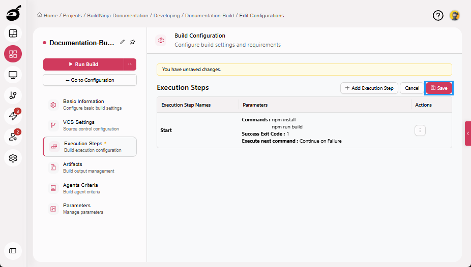Image resolution: width=471 pixels, height=267 pixels.
Task: Open Agents Criteria section
Action: pos(90,188)
